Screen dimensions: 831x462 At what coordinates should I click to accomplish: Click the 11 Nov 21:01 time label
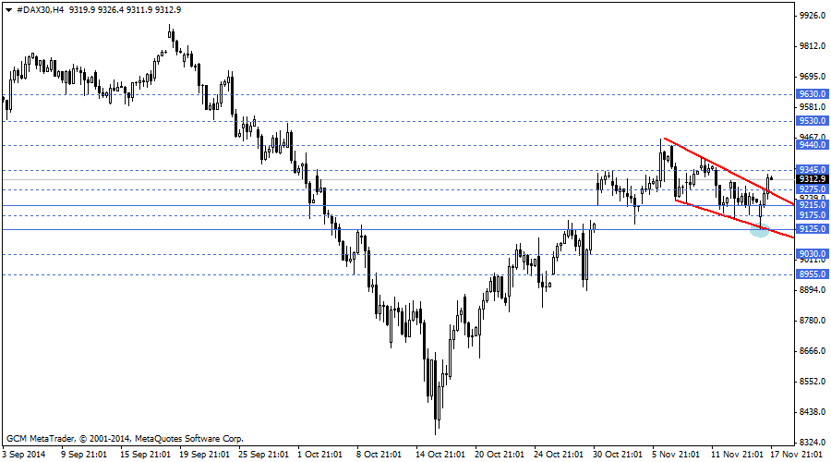(737, 455)
